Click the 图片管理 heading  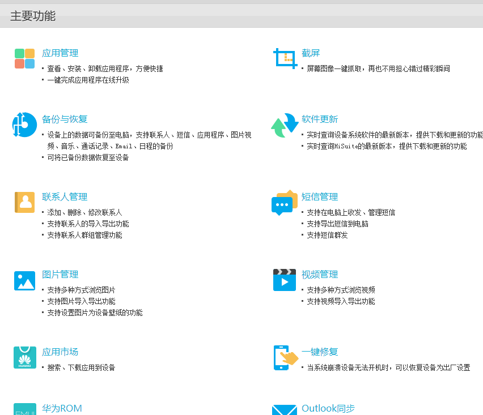point(60,275)
